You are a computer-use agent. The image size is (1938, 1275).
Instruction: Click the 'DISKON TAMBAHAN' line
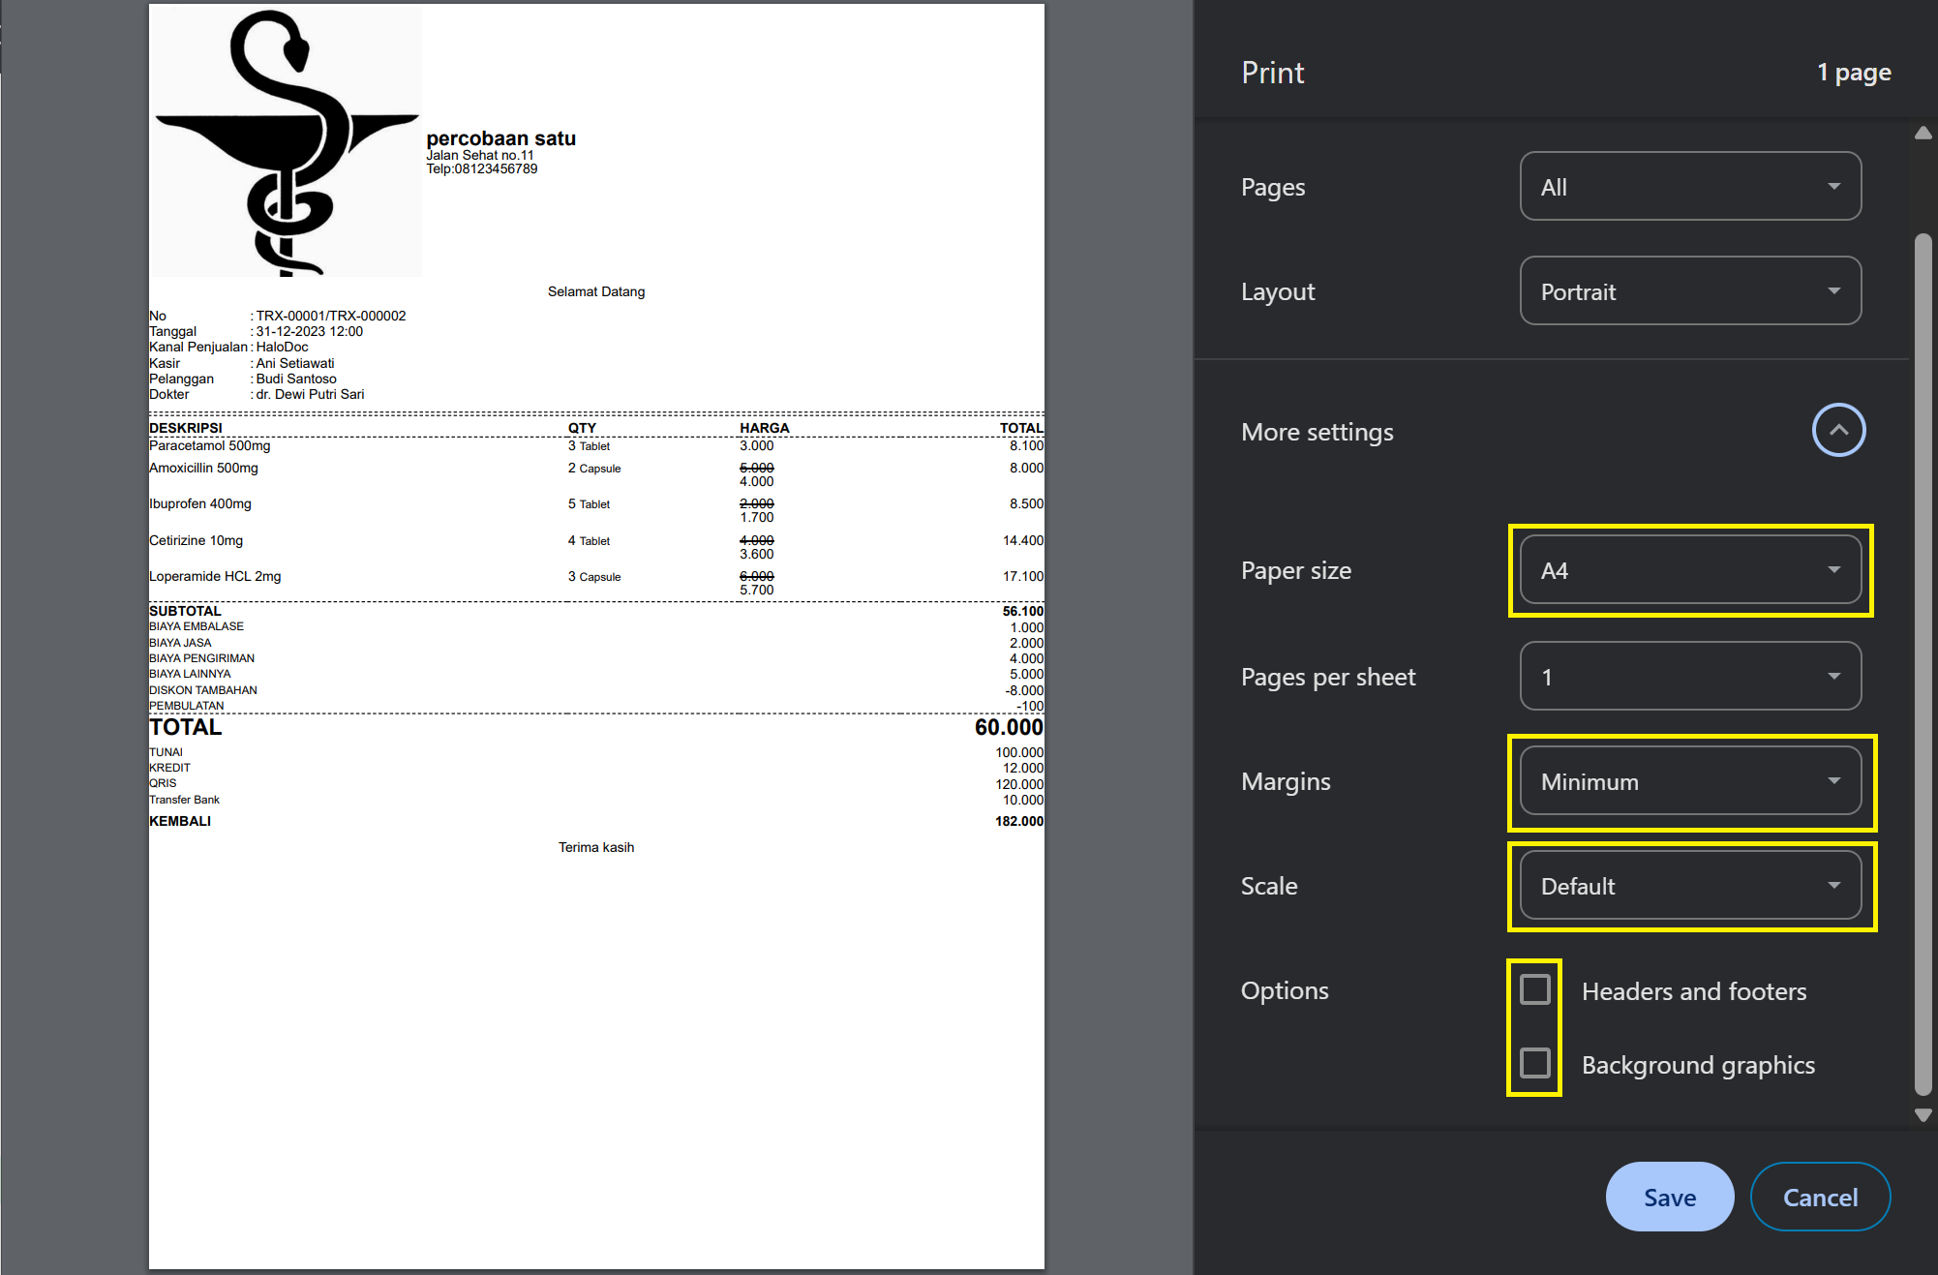click(x=596, y=690)
